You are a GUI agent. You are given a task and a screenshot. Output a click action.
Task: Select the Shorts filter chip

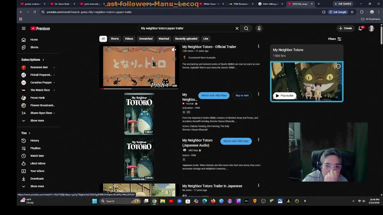pos(115,39)
